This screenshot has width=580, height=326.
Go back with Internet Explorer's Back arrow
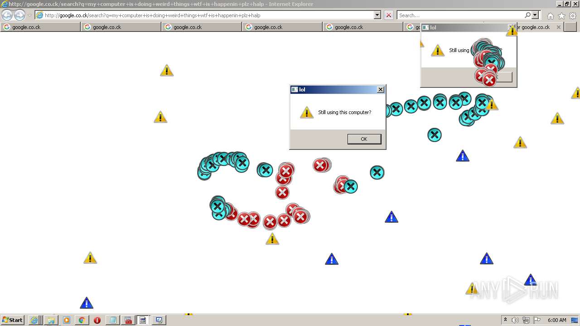[7, 15]
